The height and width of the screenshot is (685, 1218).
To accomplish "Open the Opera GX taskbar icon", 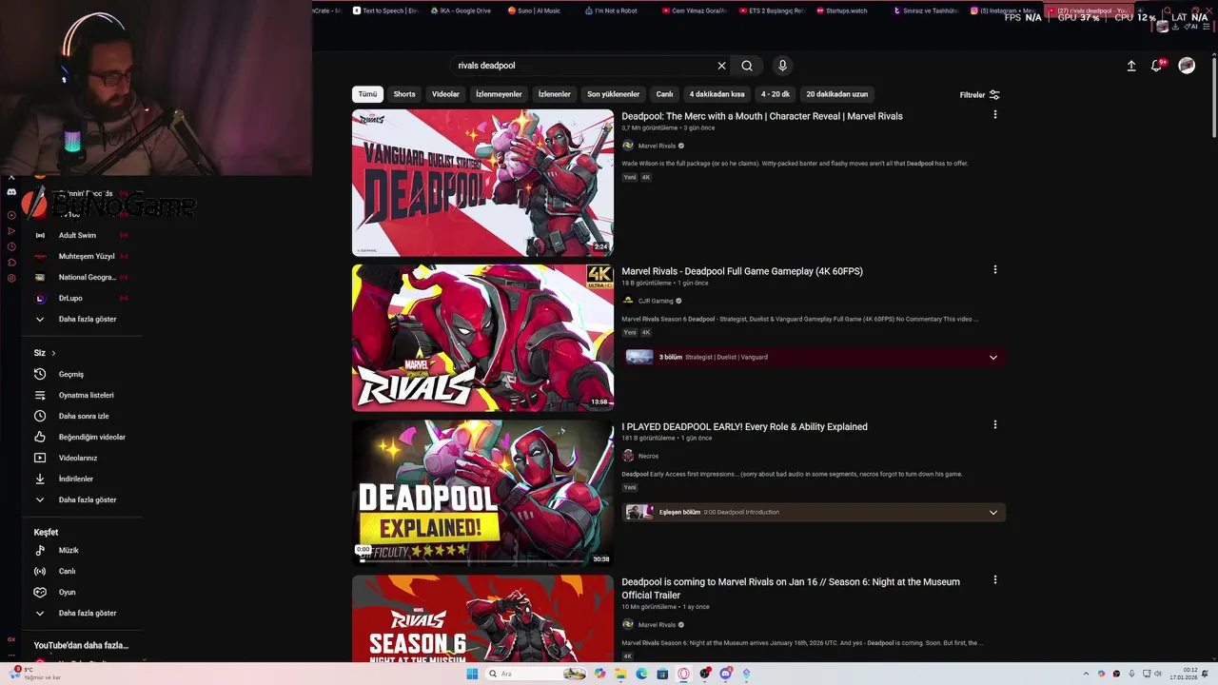I will [683, 674].
